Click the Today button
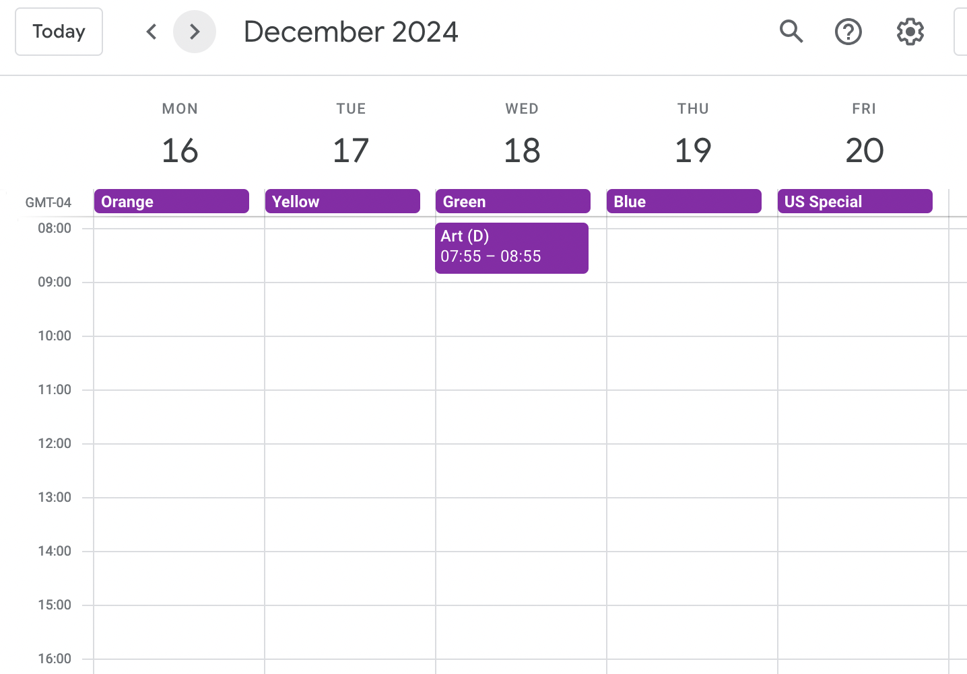This screenshot has height=674, width=967. tap(59, 32)
